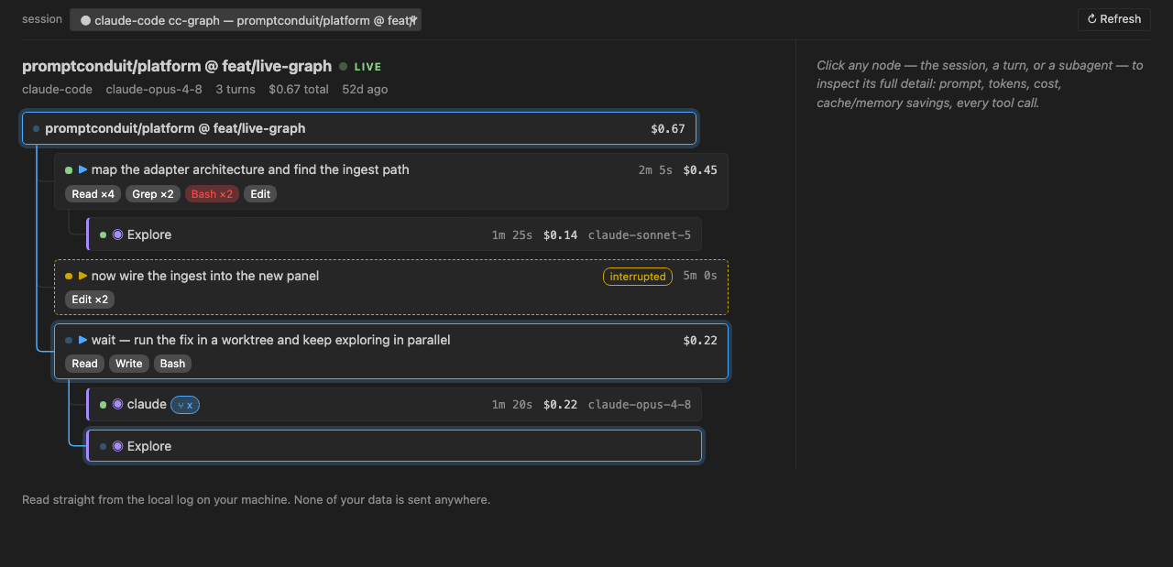Click the yellow 'interrupted' badge
Viewport: 1173px width, 567px height.
pyautogui.click(x=638, y=277)
